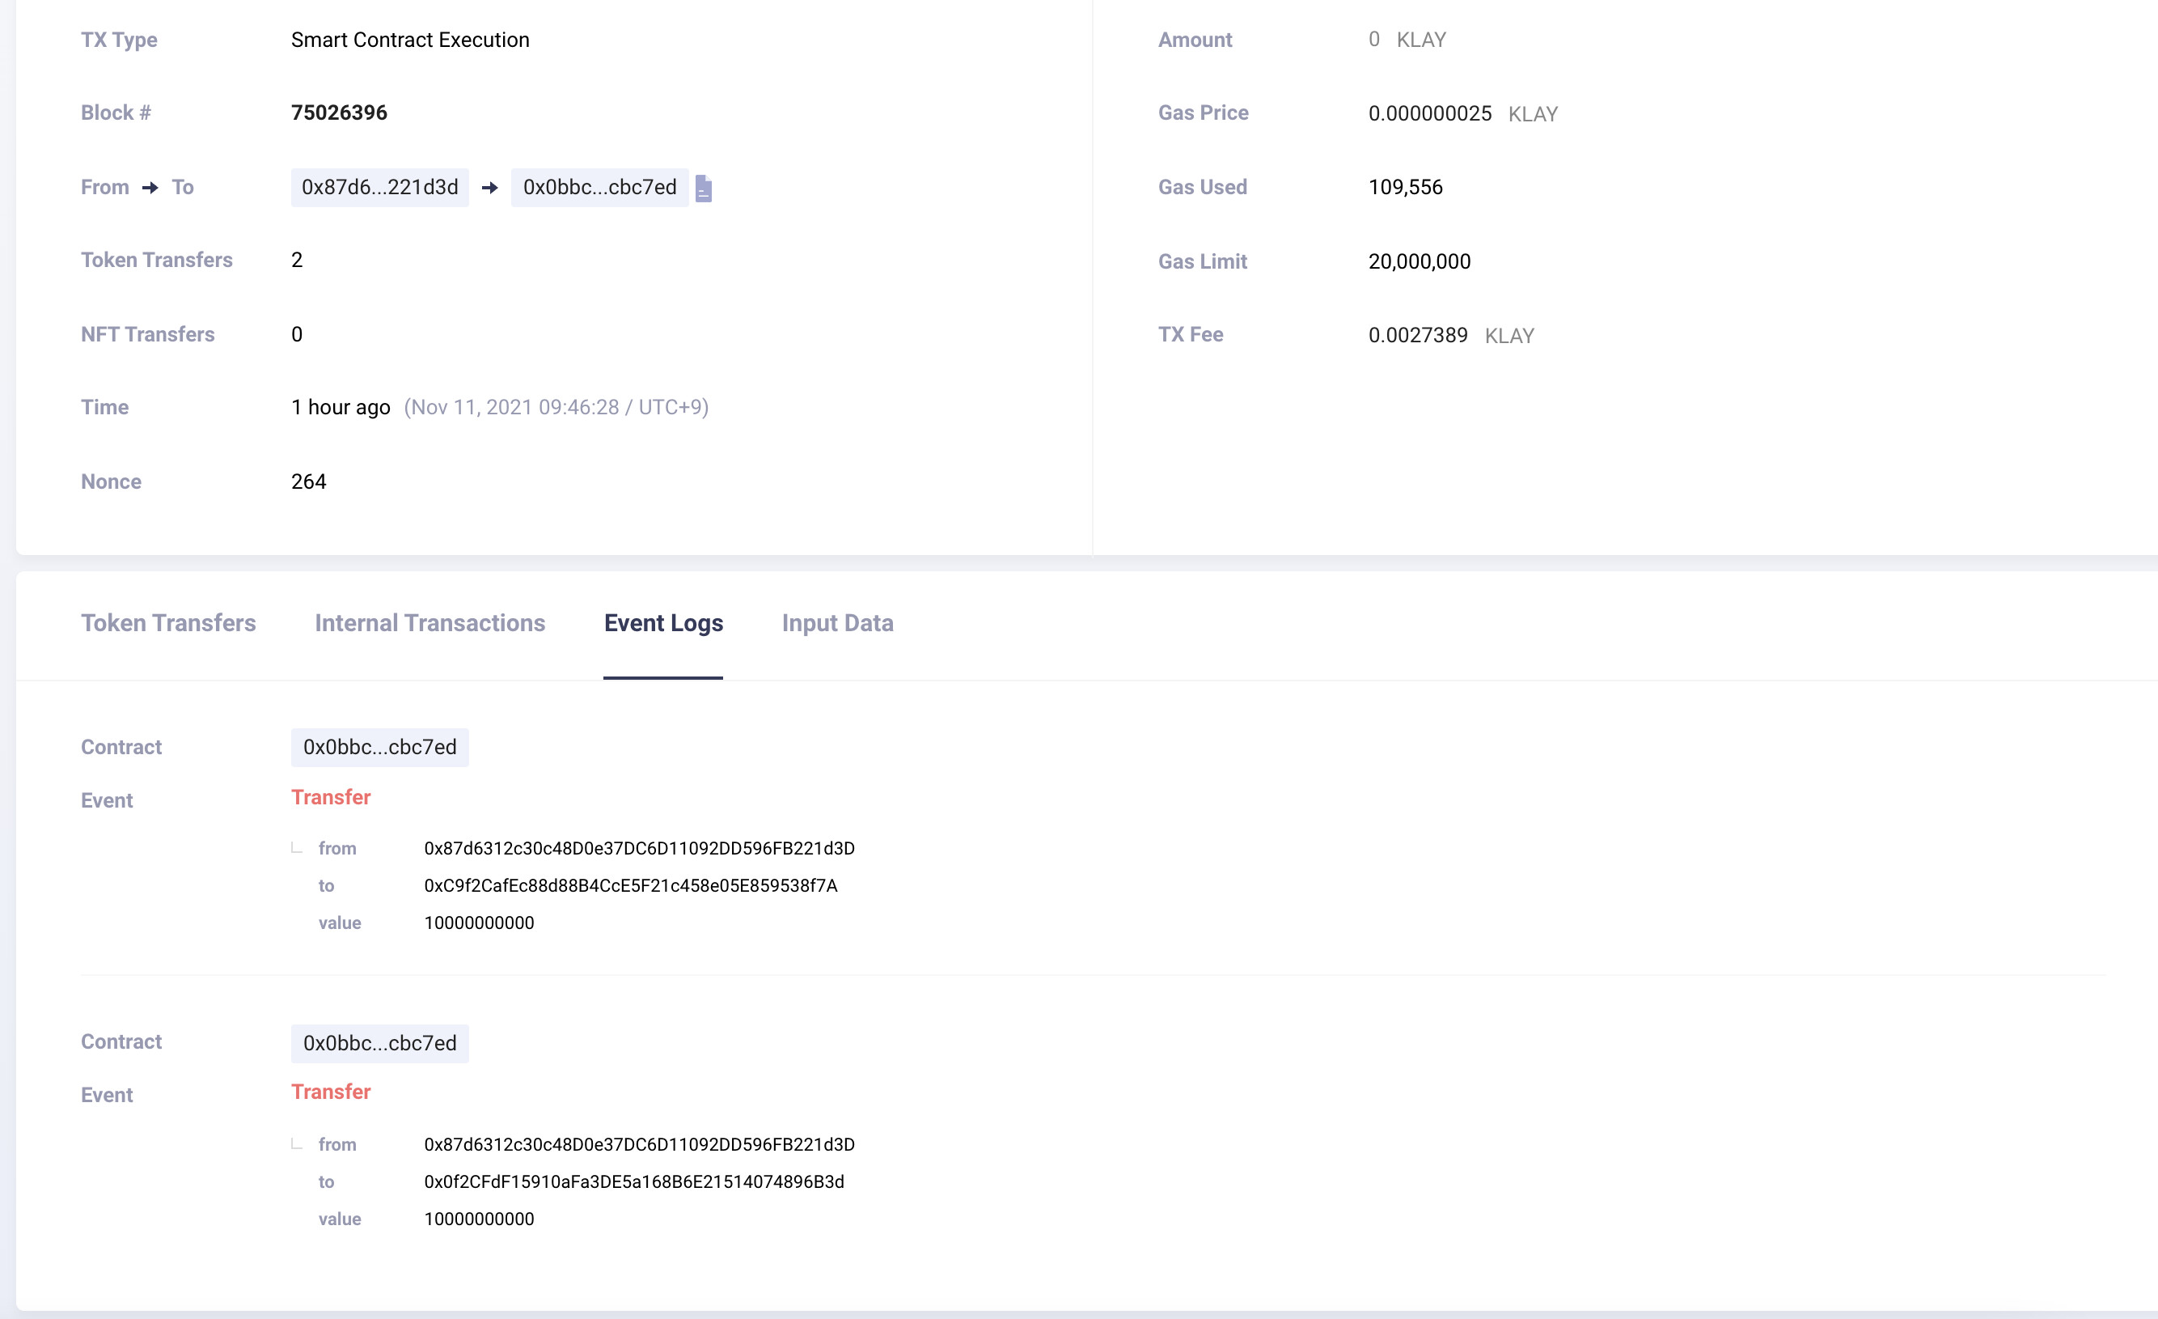Open first event log contract 0x0bbc...cbc7ed

pos(379,747)
